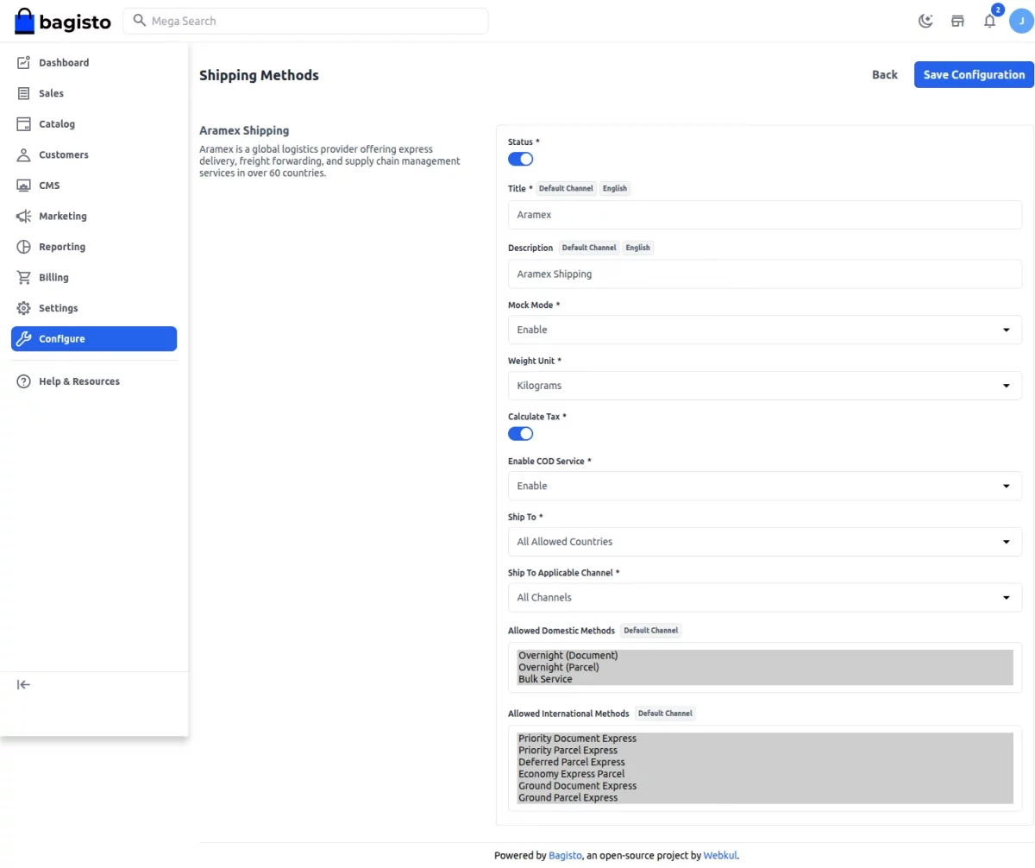
Task: Click the Customers person icon
Action: coord(24,154)
